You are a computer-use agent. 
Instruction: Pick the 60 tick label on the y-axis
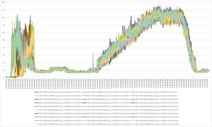(3, 33)
